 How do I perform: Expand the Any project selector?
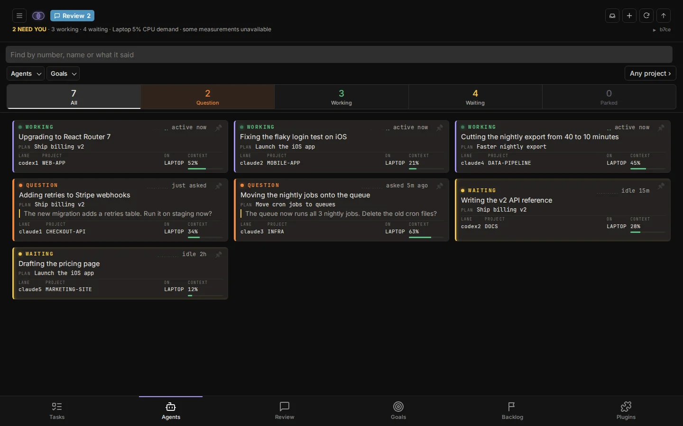point(650,73)
